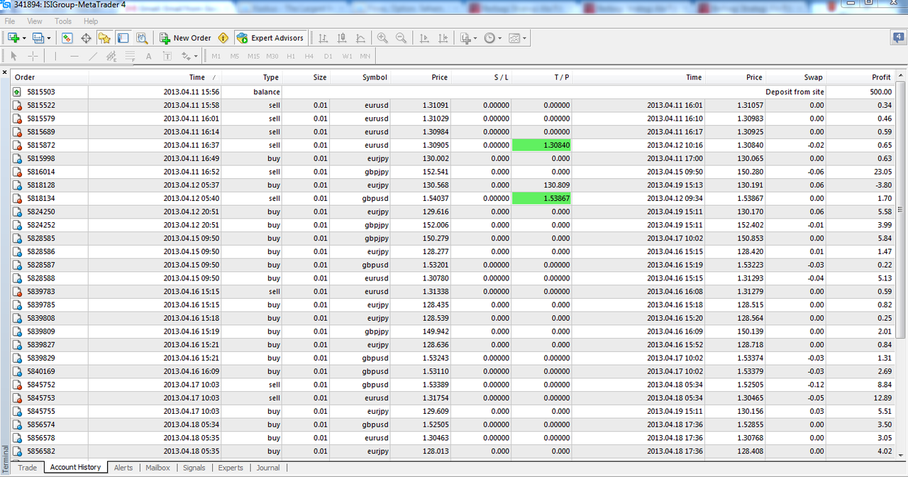Viewport: 908px width, 477px height.
Task: Set timeframe to H4
Action: coord(309,56)
